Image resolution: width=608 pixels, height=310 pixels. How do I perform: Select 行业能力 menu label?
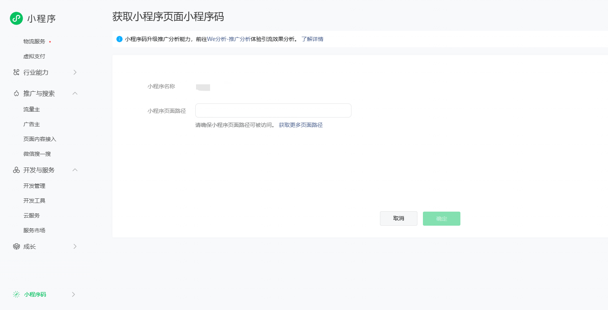coord(36,72)
